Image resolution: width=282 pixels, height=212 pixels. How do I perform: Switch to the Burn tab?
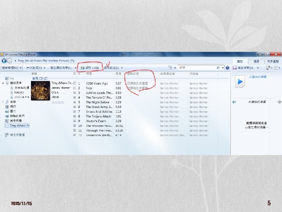tap(256, 62)
